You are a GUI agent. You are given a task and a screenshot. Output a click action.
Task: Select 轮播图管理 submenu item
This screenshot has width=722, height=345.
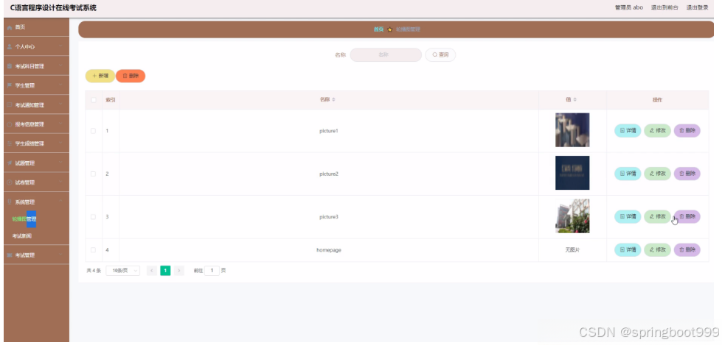(24, 219)
